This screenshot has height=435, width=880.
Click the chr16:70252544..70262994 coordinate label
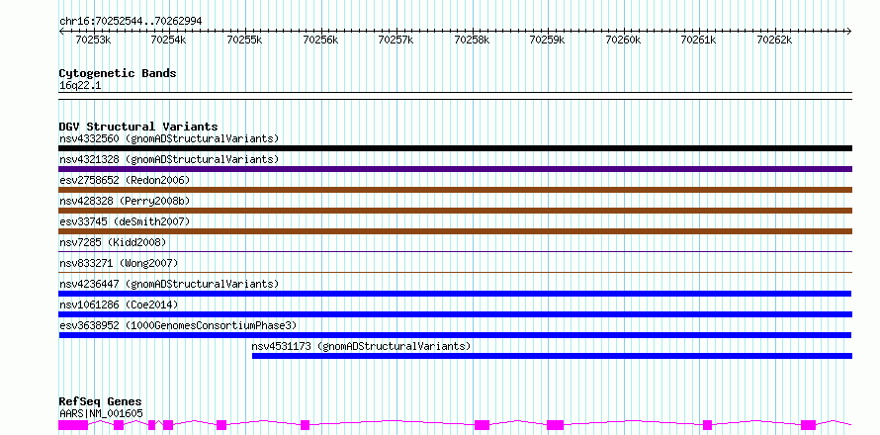coord(131,22)
